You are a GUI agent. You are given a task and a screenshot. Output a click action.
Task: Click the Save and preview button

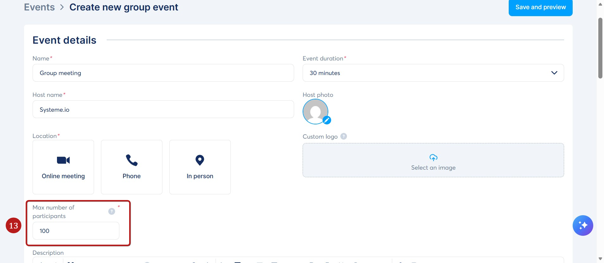(540, 7)
